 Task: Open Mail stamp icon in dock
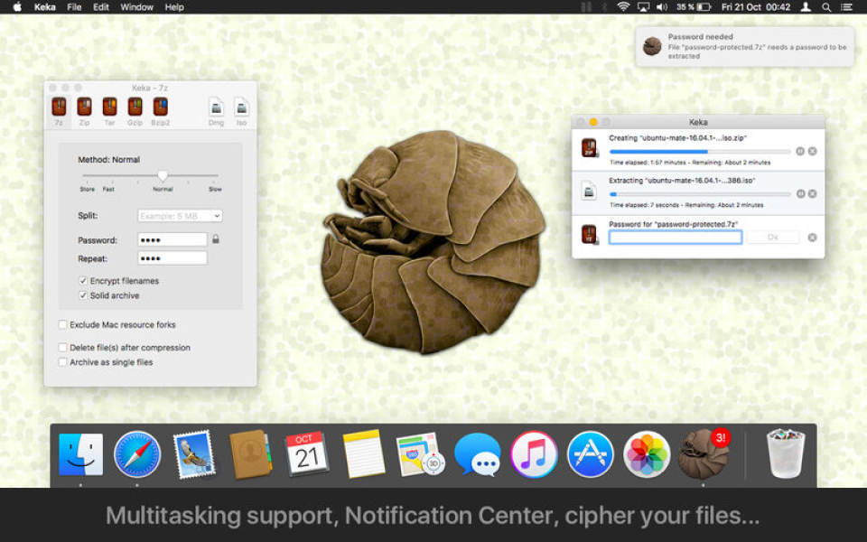(x=194, y=454)
